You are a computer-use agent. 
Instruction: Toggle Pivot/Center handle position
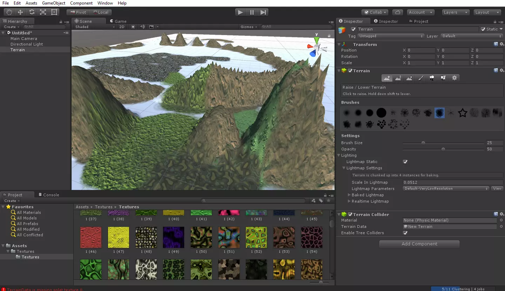coord(78,12)
